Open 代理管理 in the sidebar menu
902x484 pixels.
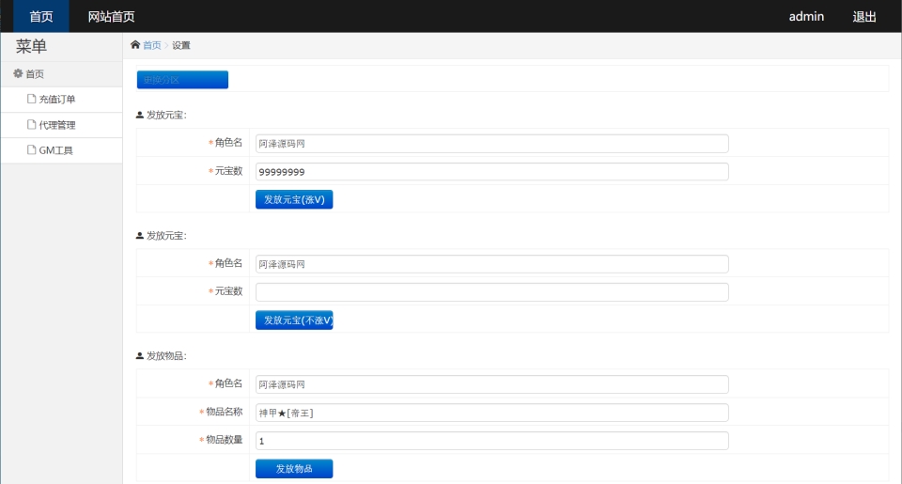pos(57,124)
